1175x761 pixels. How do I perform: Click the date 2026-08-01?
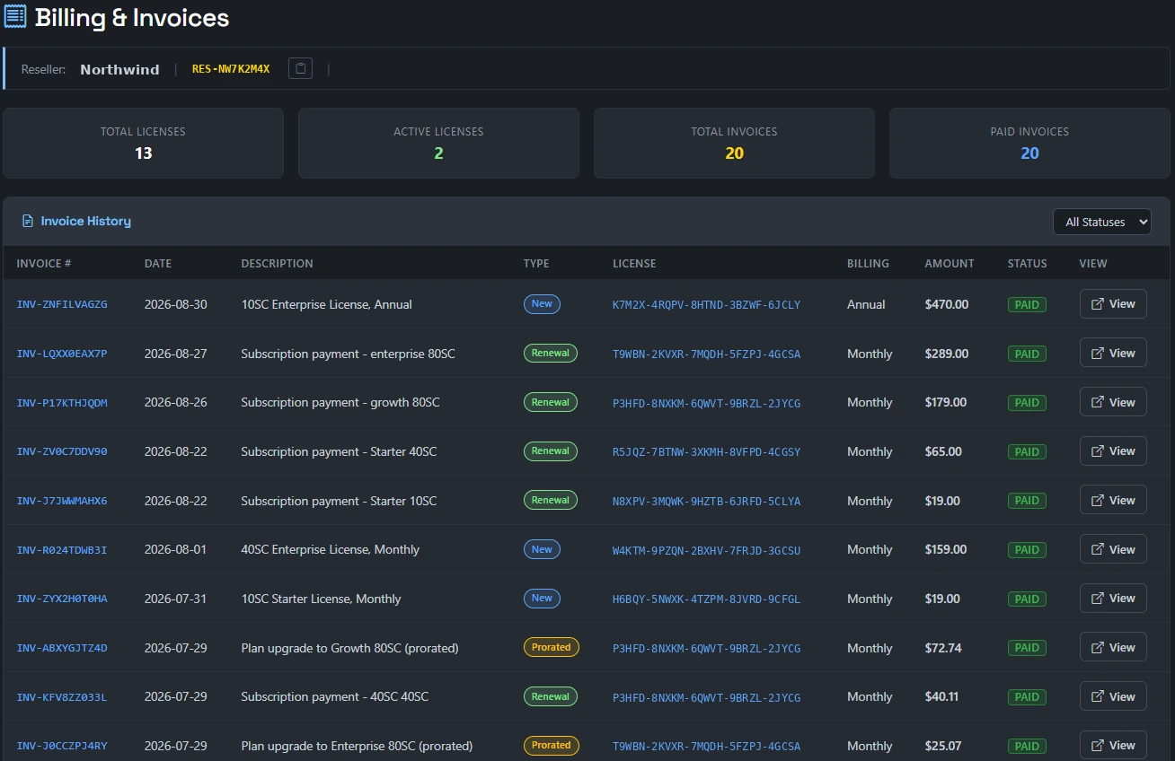click(175, 549)
